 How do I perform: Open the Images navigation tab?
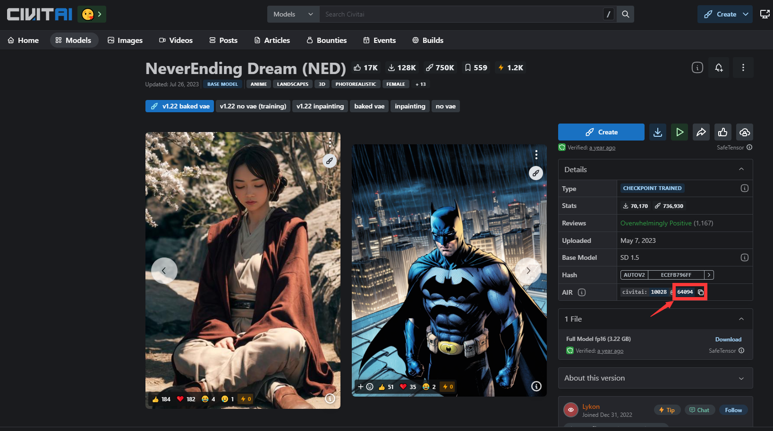pos(125,40)
